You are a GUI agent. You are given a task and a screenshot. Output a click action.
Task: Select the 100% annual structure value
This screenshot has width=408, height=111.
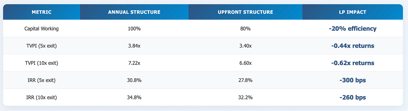pyautogui.click(x=134, y=29)
